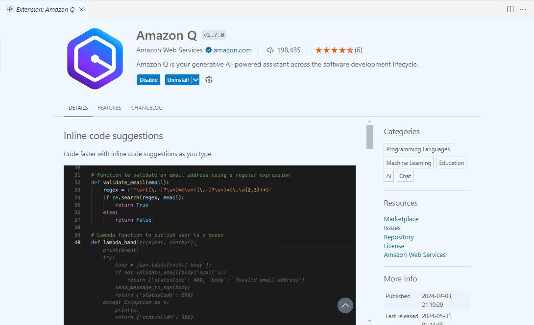534x325 pixels.
Task: Switch to the DETAILS tab
Action: point(78,108)
